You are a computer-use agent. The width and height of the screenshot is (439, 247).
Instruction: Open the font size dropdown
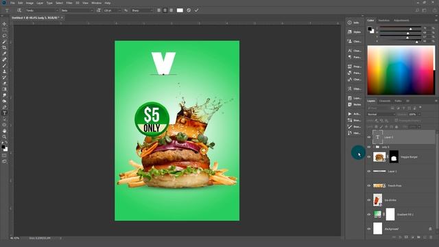[119, 10]
